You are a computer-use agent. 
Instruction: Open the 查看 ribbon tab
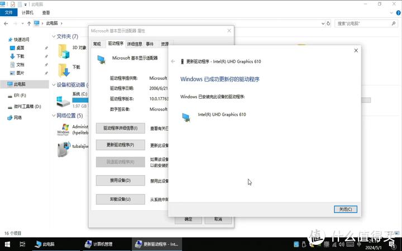(x=46, y=12)
